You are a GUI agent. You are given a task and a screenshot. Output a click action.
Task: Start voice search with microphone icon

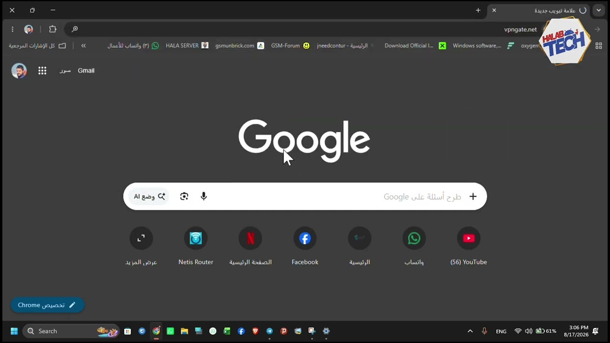203,196
